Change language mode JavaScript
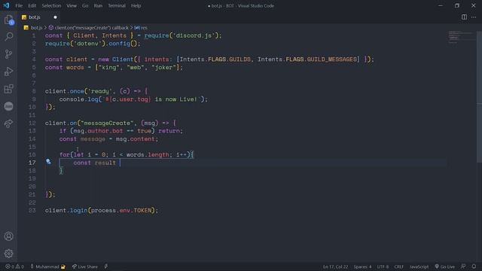This screenshot has width=482, height=271. tap(419, 266)
